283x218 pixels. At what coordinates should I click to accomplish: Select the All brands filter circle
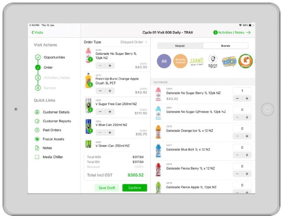point(164,61)
